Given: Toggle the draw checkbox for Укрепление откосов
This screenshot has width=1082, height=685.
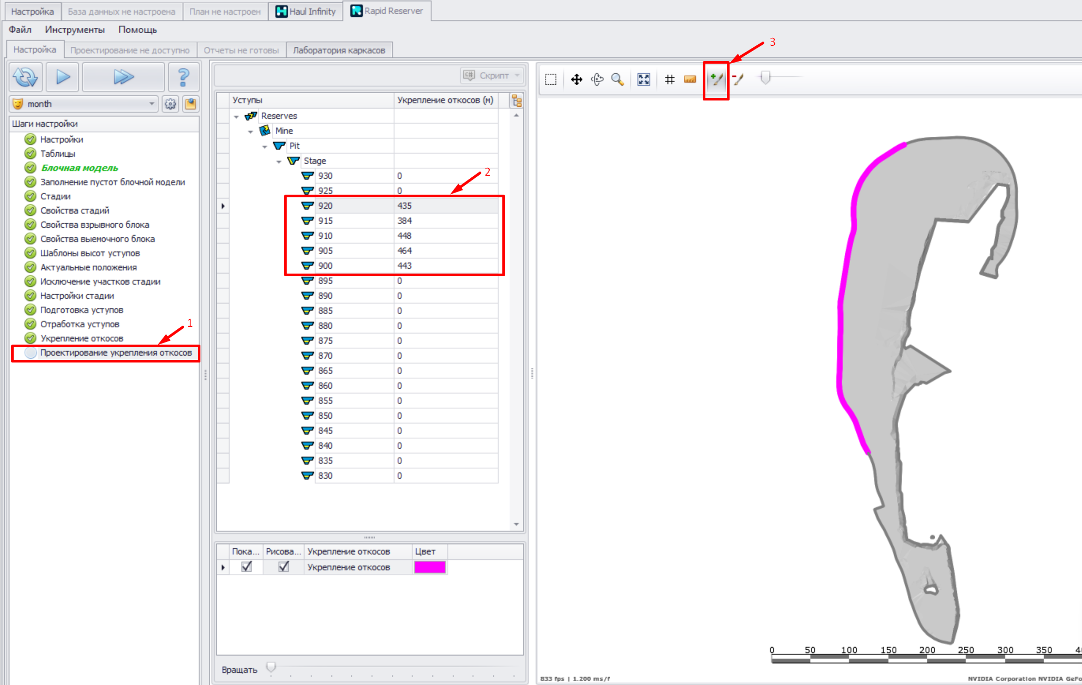Looking at the screenshot, I should click(284, 567).
